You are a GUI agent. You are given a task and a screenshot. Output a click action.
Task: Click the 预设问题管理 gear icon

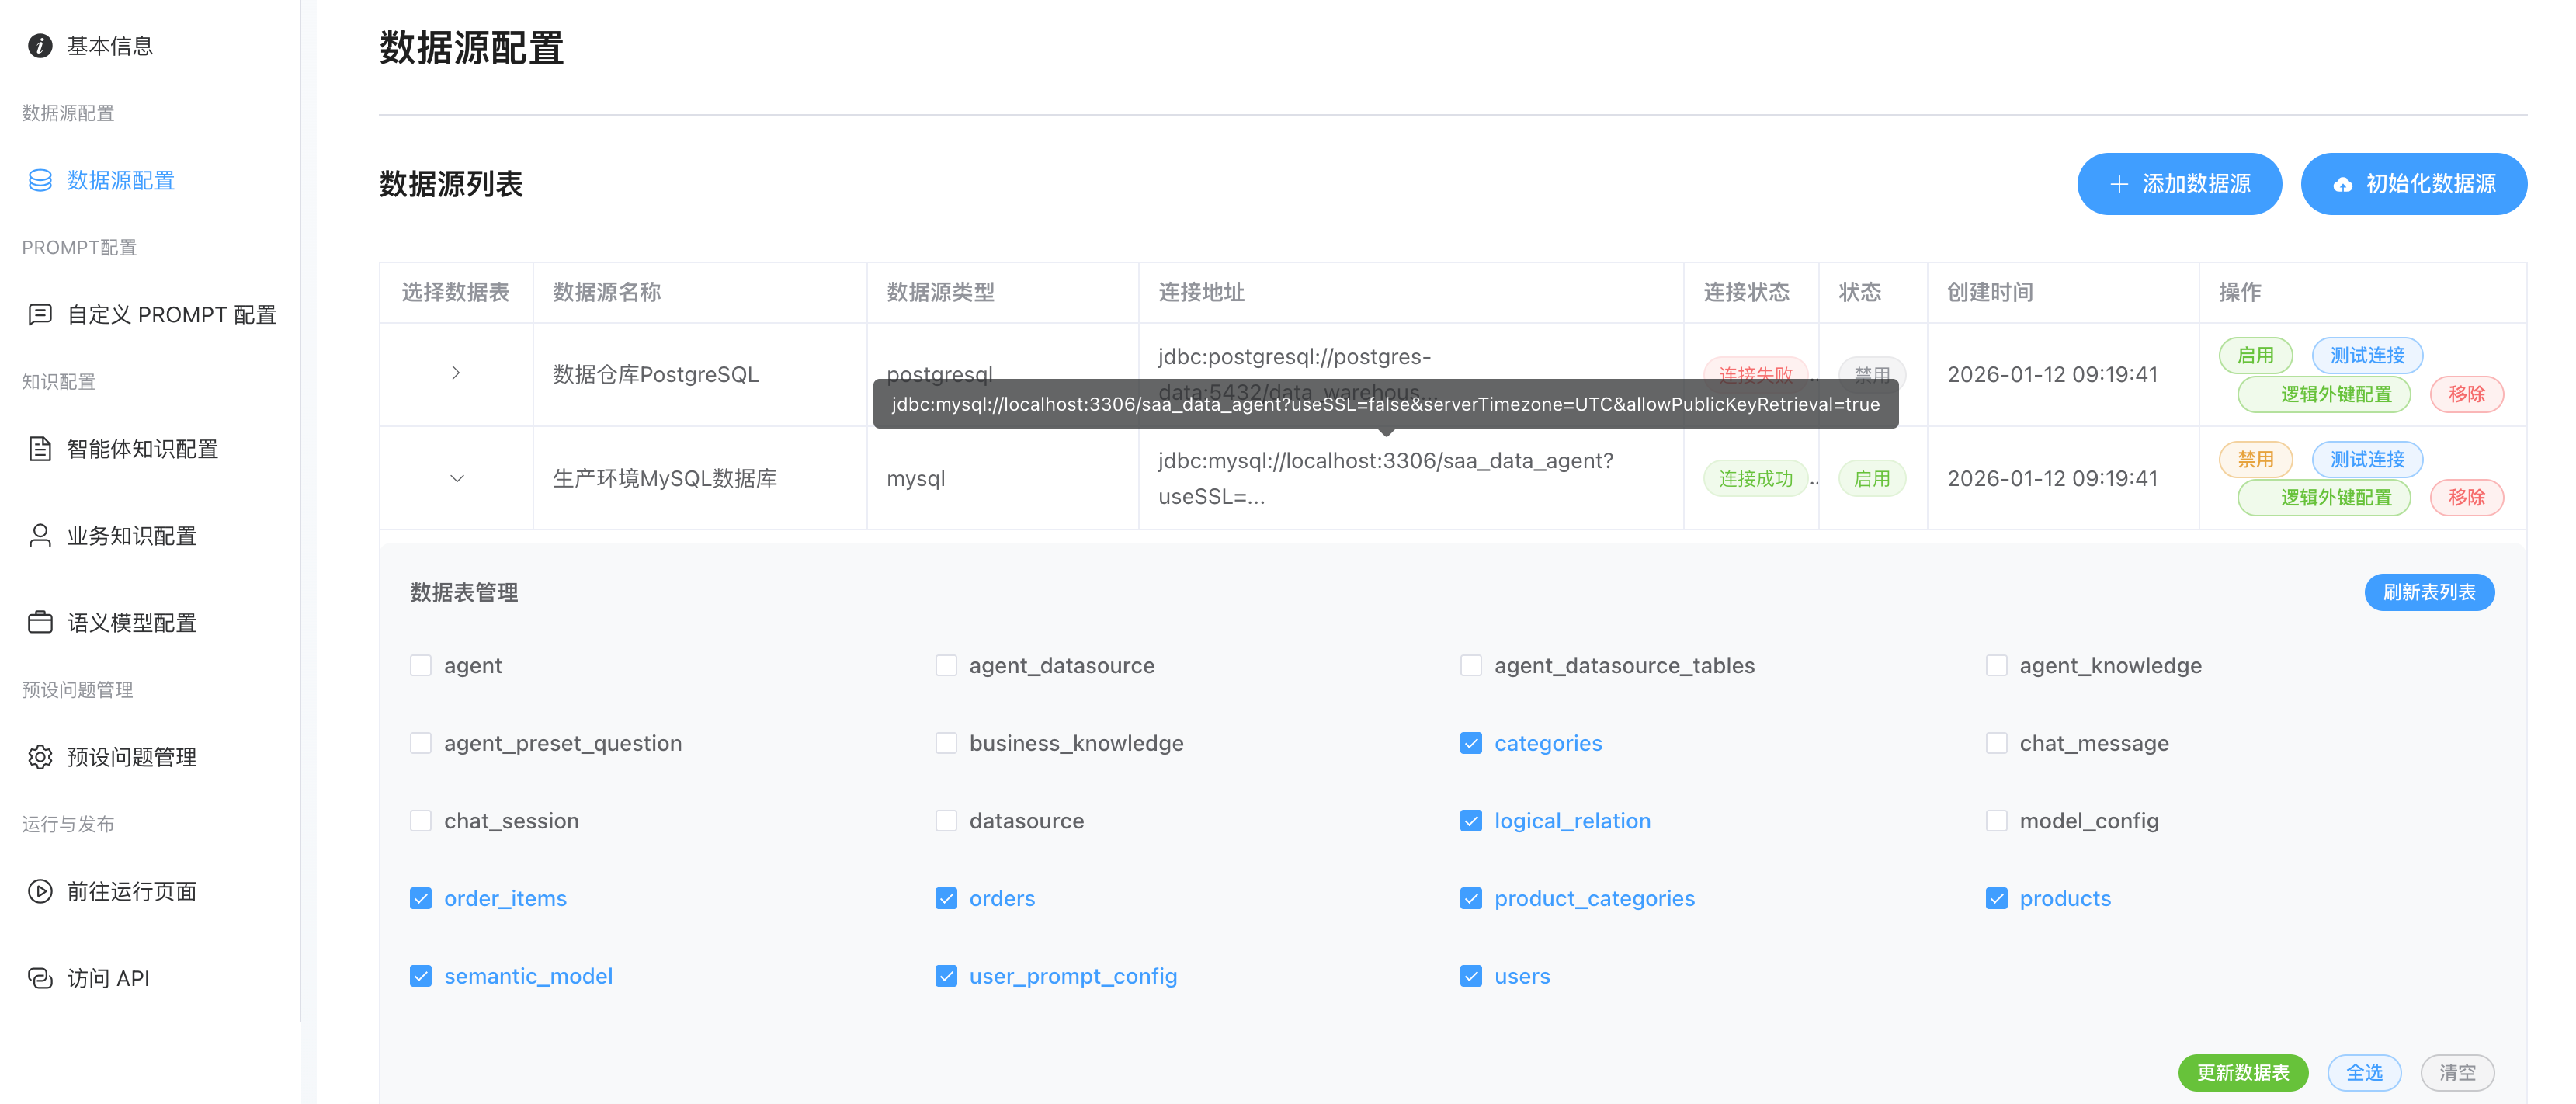[40, 757]
